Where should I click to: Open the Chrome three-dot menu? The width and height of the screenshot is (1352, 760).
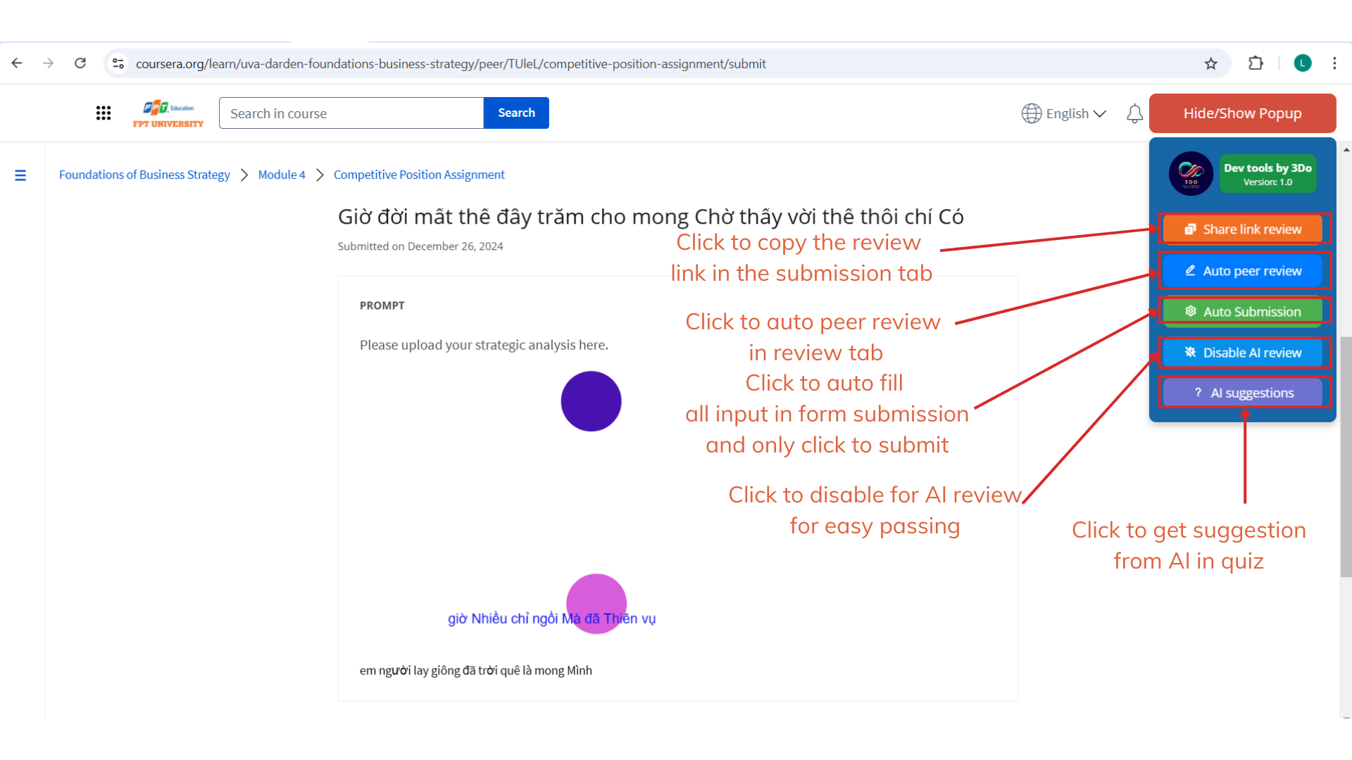point(1334,63)
